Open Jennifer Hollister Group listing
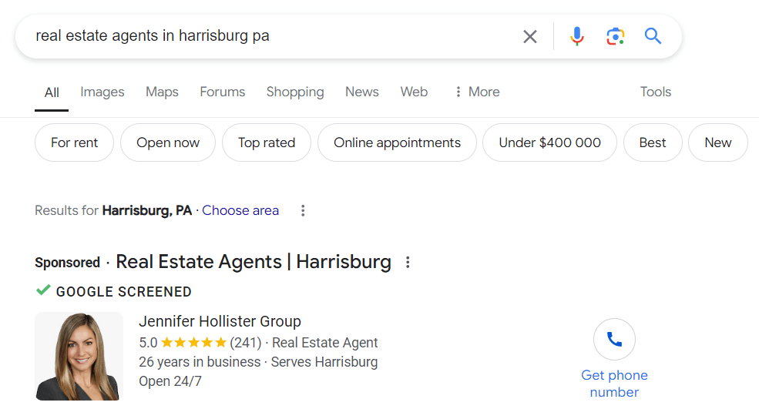This screenshot has height=409, width=759. 220,321
